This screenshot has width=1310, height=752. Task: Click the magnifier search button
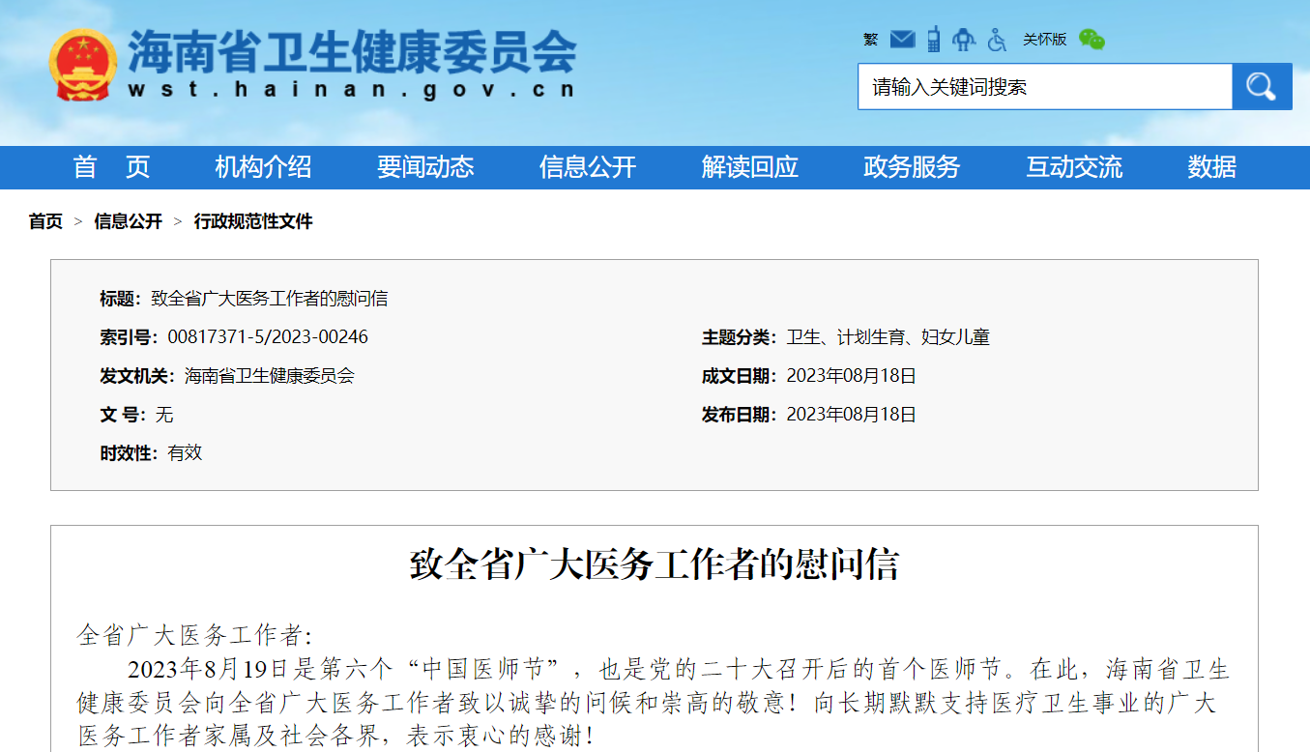1262,86
